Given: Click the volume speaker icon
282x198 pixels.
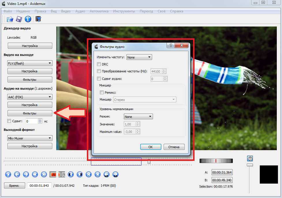Looking at the screenshot, I should pos(250,158).
